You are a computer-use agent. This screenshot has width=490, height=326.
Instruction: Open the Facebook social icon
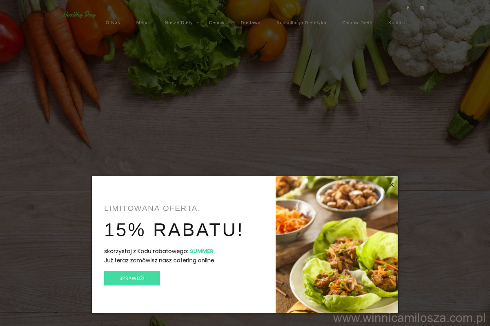[x=407, y=8]
